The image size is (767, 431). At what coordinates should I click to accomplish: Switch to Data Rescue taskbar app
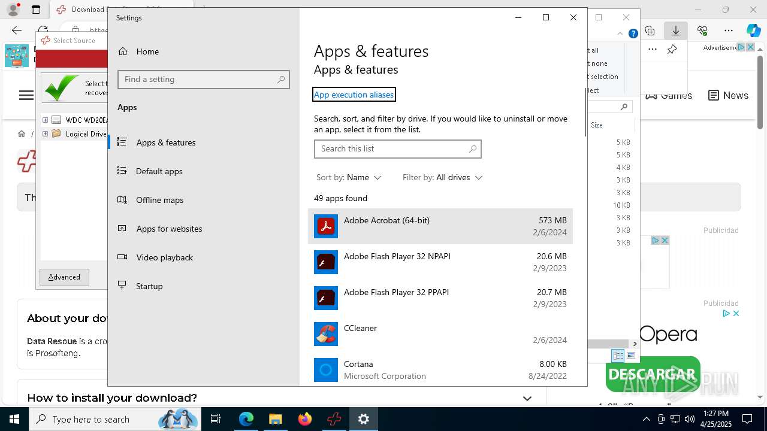pos(334,419)
